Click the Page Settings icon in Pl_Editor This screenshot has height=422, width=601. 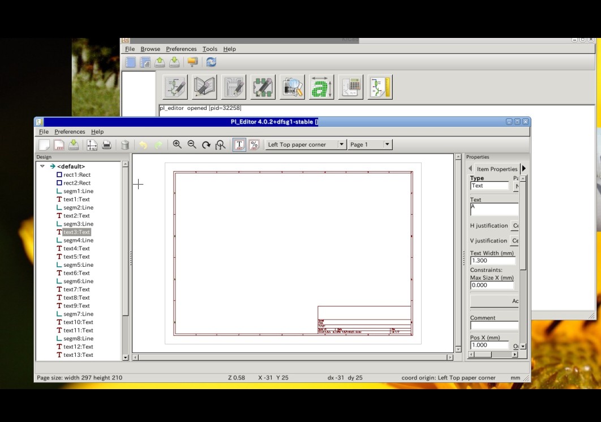(x=91, y=144)
